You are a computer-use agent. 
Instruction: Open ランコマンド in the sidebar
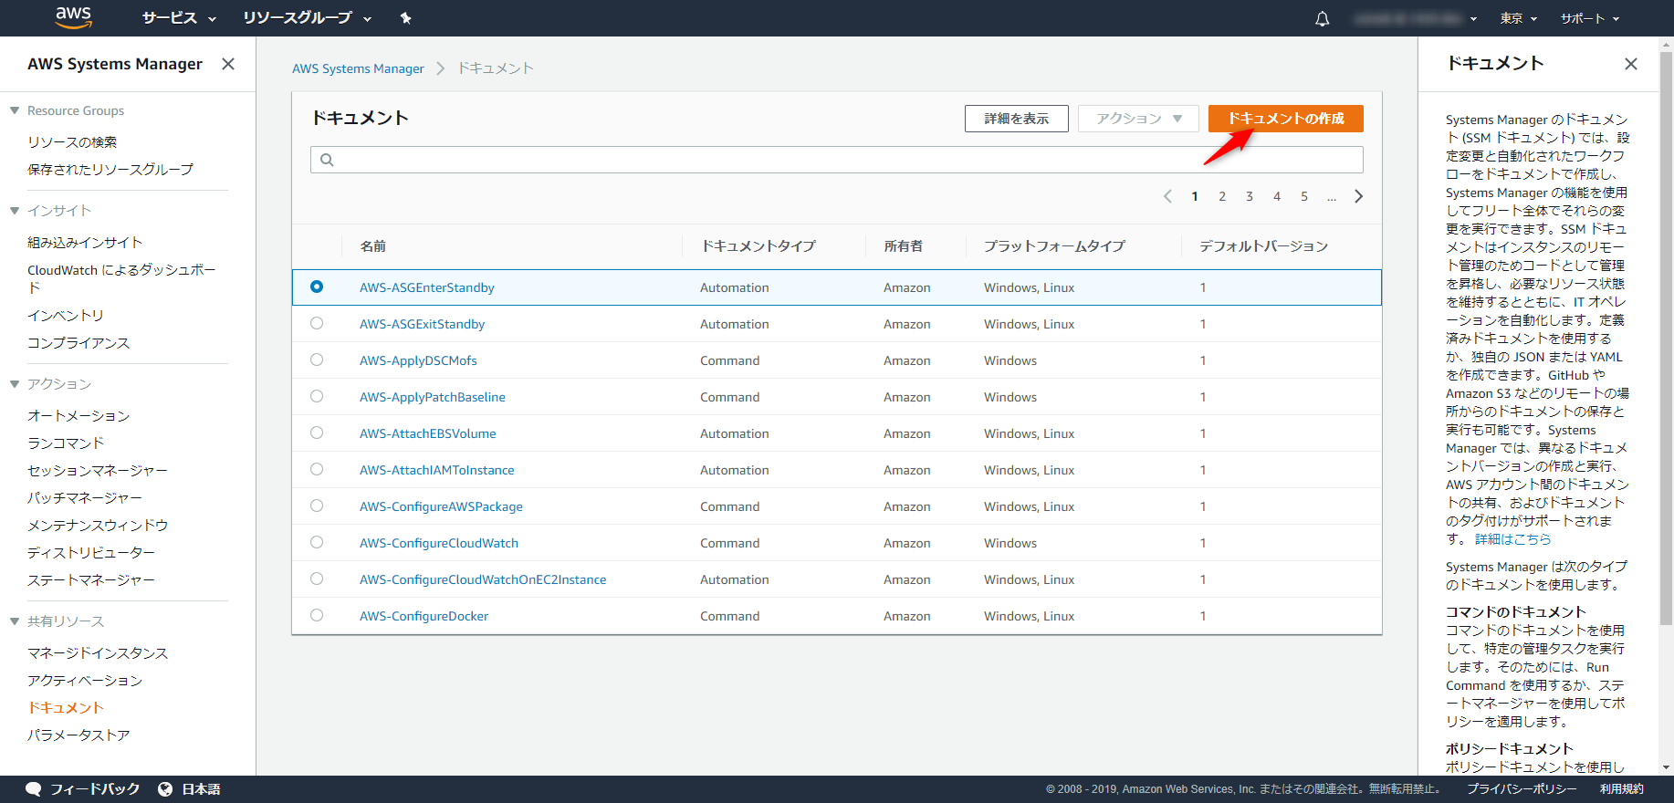[66, 443]
